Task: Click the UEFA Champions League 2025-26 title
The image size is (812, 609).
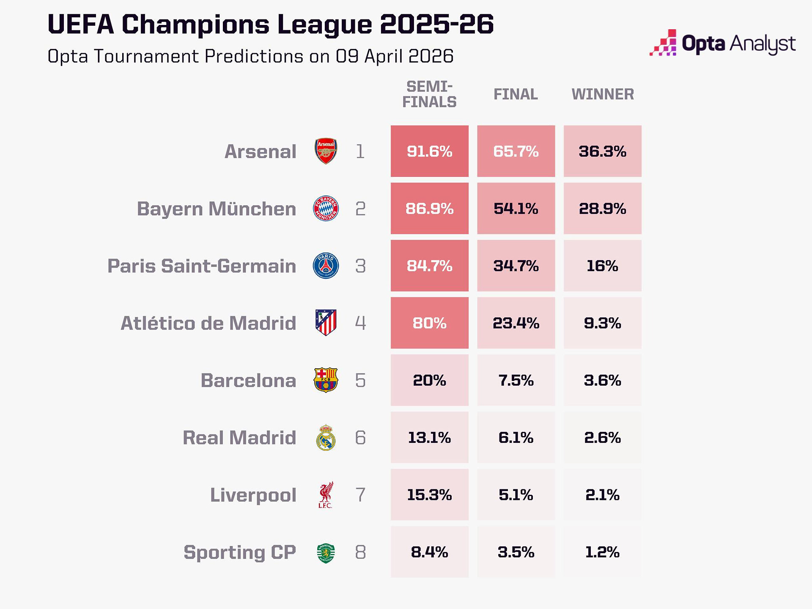Action: click(x=271, y=24)
